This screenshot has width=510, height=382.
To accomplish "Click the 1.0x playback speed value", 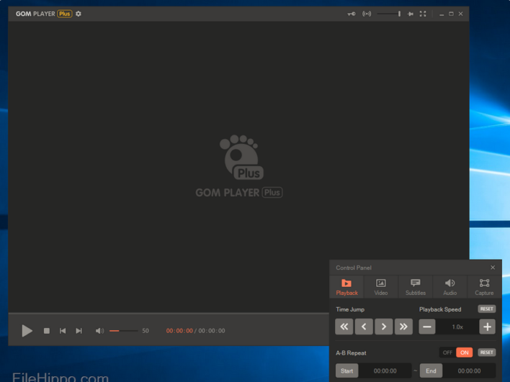I will (x=457, y=327).
